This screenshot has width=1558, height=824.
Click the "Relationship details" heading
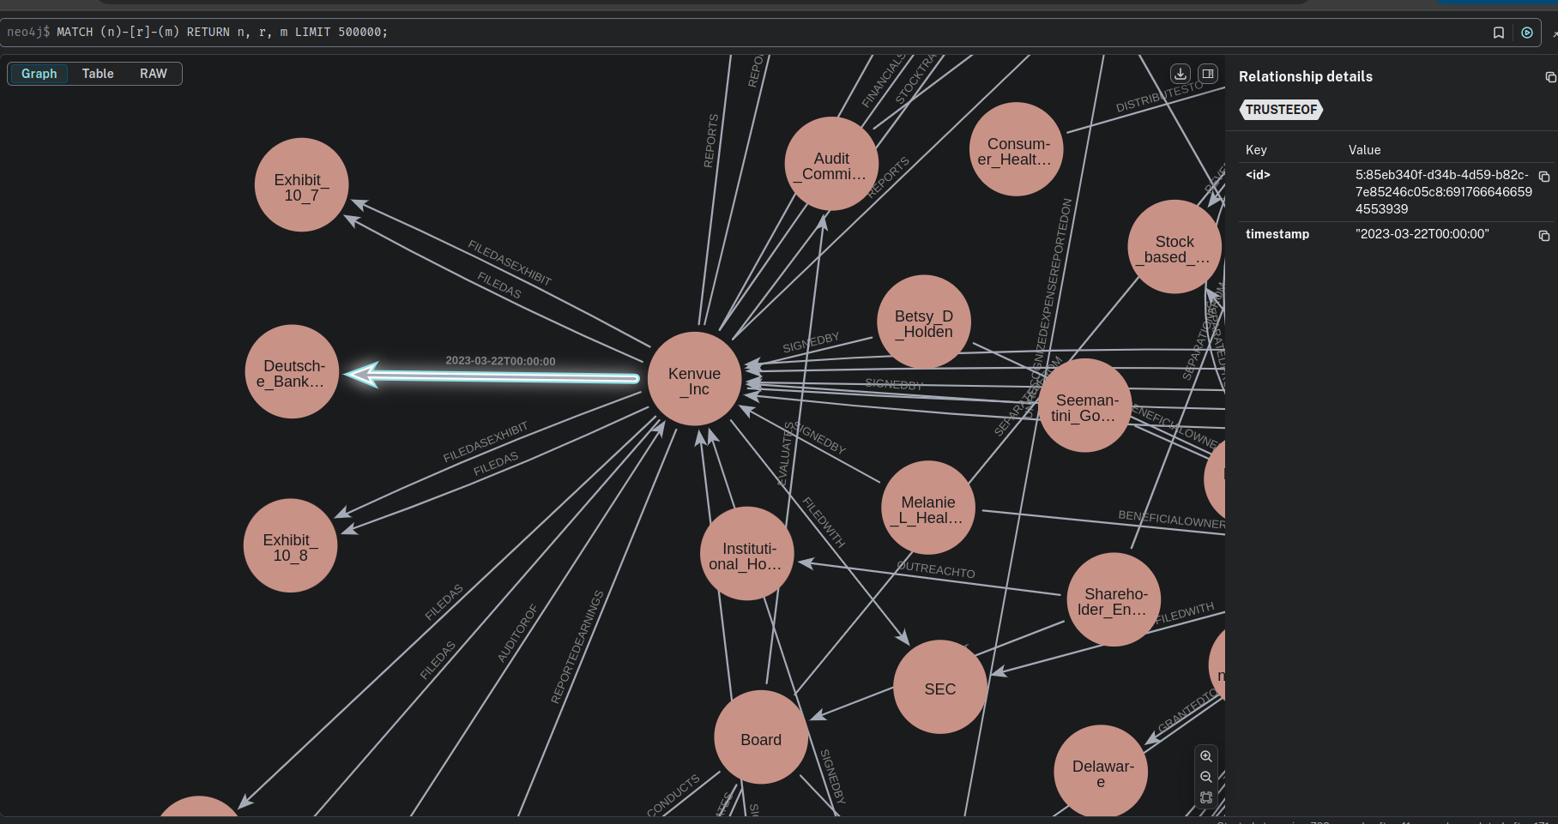coord(1306,76)
